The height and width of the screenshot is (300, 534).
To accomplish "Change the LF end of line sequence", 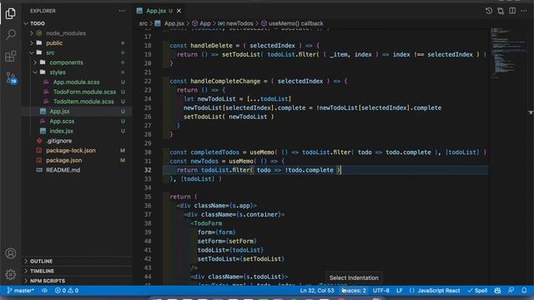I will pos(400,291).
